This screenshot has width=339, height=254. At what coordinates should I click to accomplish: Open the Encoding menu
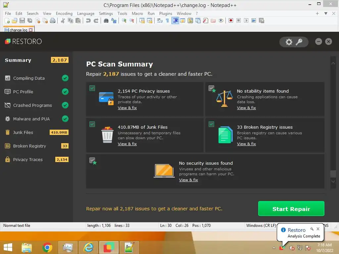(64, 13)
